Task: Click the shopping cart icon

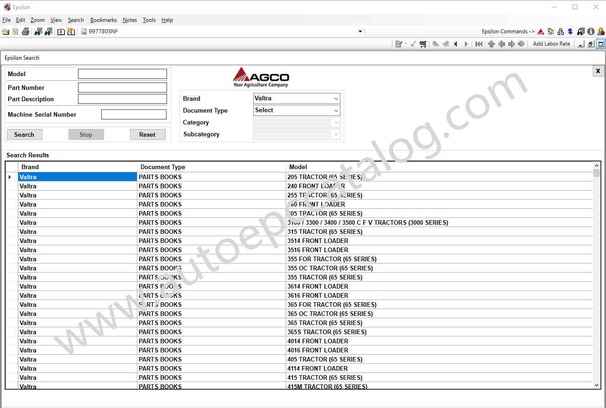Action: pos(423,44)
